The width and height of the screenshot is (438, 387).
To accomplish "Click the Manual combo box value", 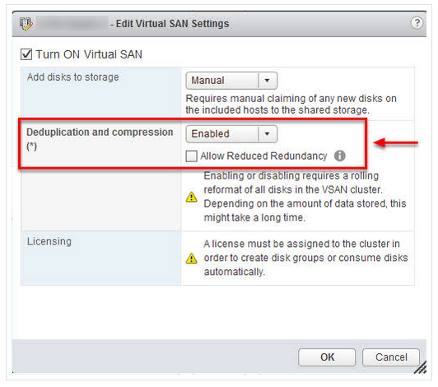I will click(x=222, y=81).
